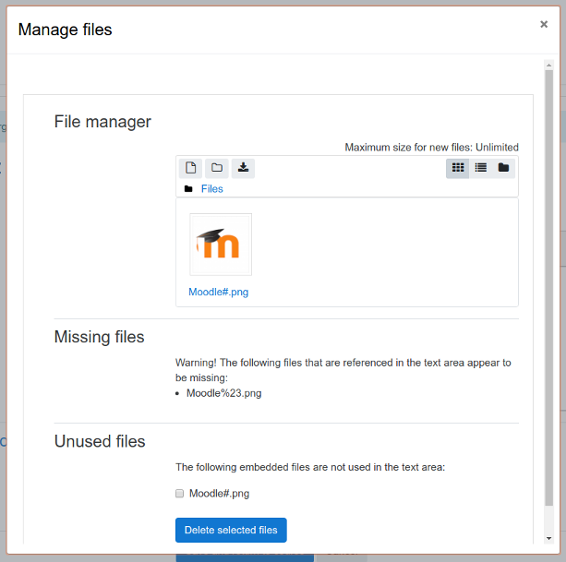Screen dimensions: 566x562
Task: Click the Create folder icon
Action: [x=217, y=168]
